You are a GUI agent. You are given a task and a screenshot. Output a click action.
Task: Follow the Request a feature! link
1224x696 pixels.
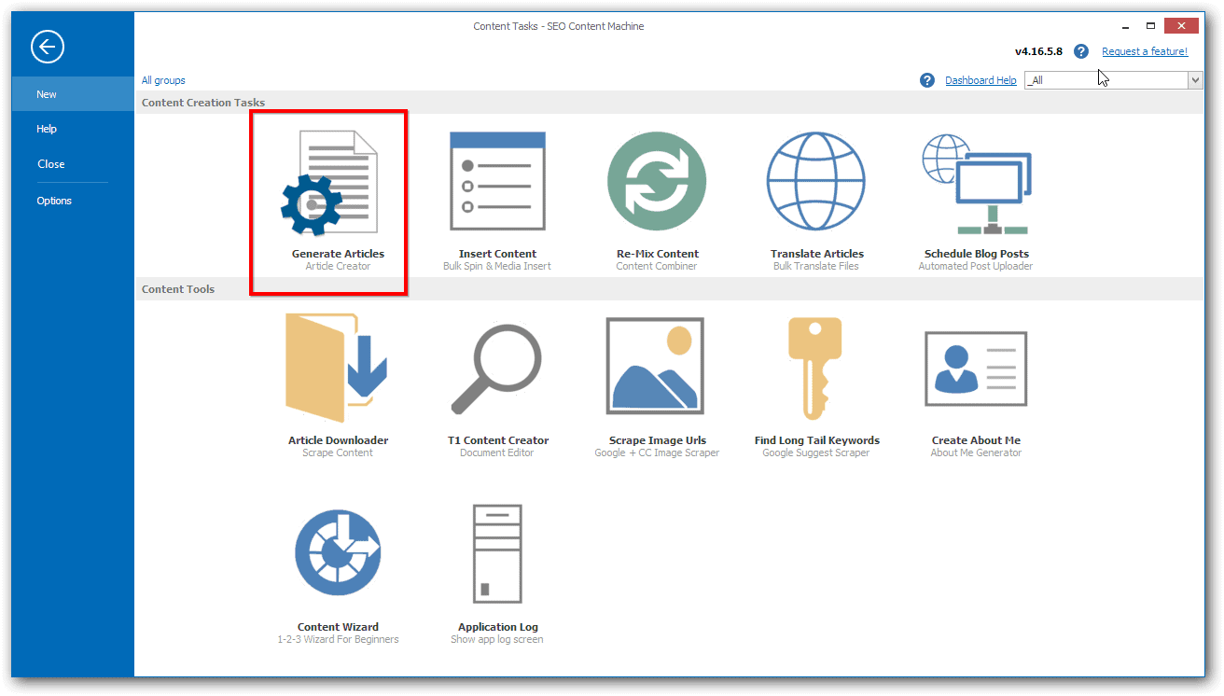[x=1145, y=52]
